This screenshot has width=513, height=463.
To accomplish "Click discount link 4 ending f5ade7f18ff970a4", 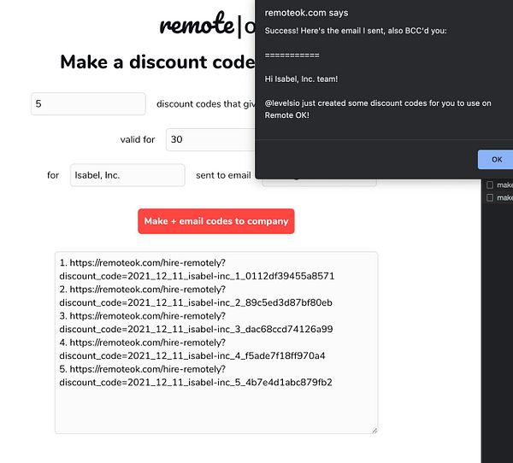I will [x=192, y=349].
